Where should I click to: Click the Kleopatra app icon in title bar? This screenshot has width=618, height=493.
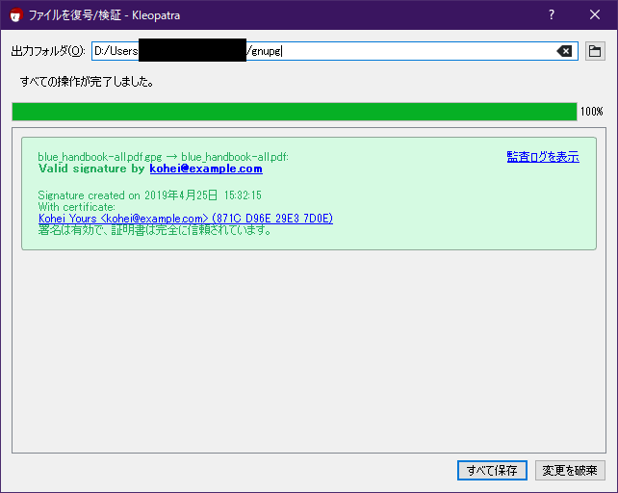pos(15,15)
